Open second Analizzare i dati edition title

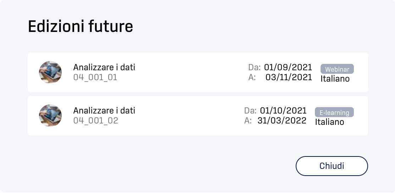104,111
